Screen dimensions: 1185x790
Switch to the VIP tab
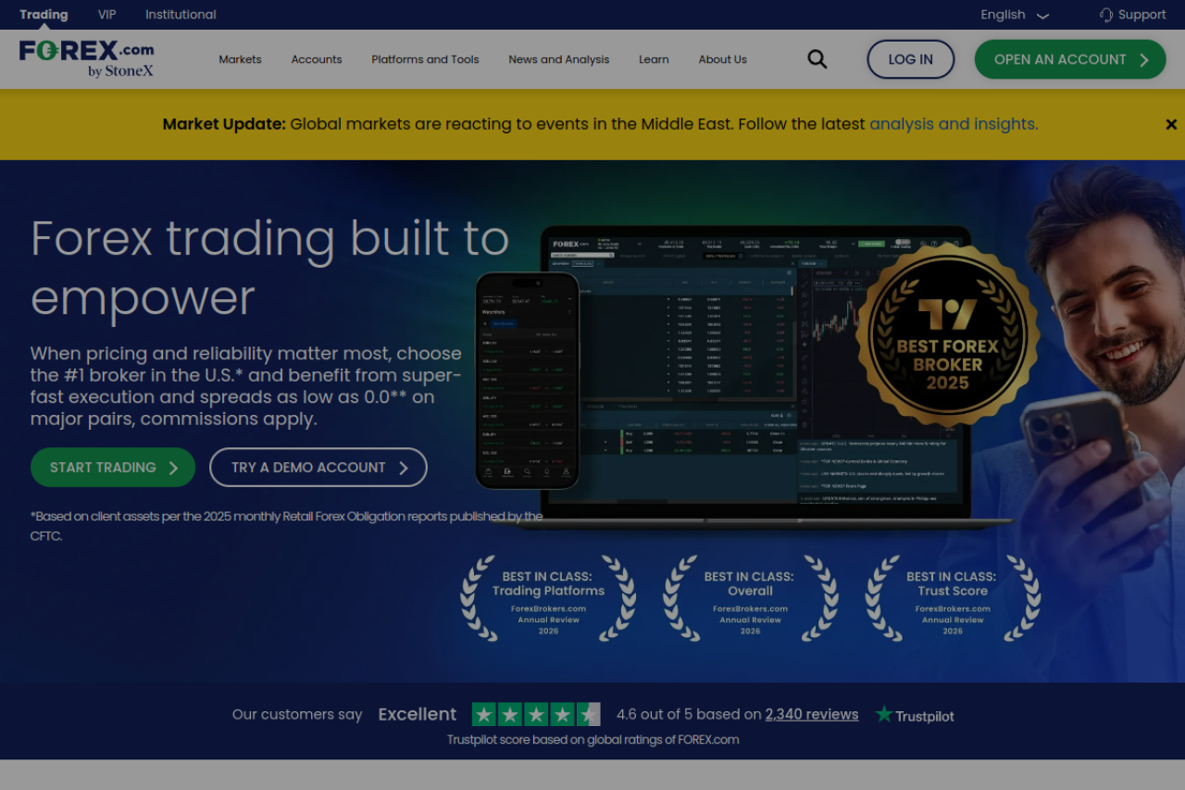pyautogui.click(x=107, y=15)
